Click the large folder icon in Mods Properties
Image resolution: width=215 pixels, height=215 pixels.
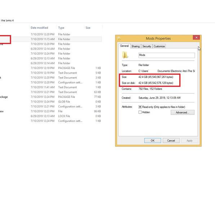(125, 55)
